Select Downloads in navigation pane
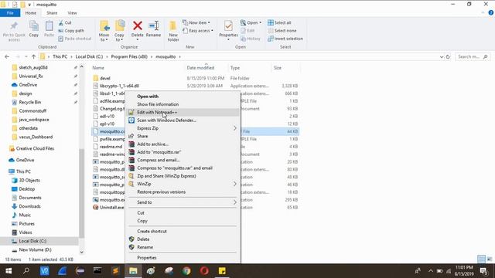Screen dimensions: 495x278 [29, 206]
